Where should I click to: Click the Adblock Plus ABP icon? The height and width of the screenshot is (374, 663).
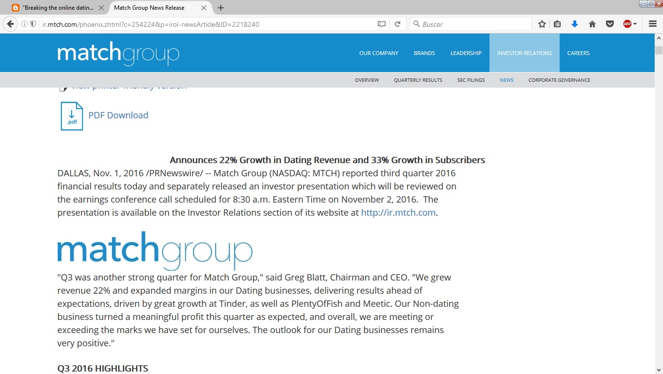point(627,24)
